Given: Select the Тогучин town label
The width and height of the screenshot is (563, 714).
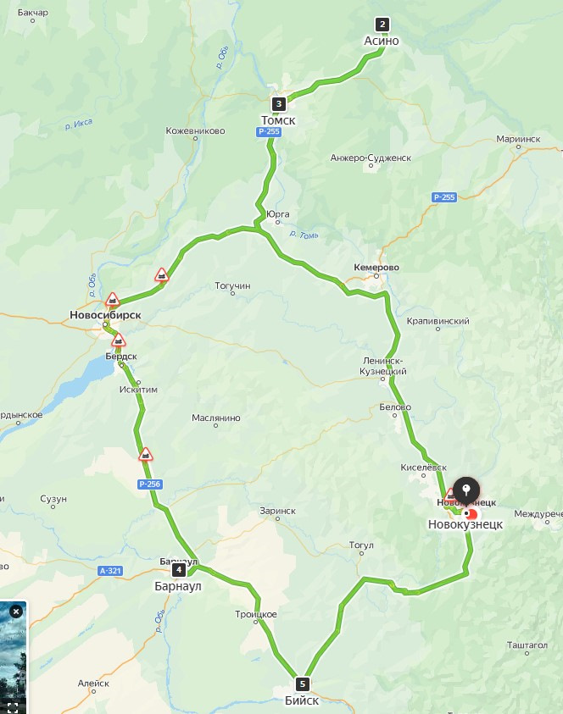Looking at the screenshot, I should pos(232,285).
